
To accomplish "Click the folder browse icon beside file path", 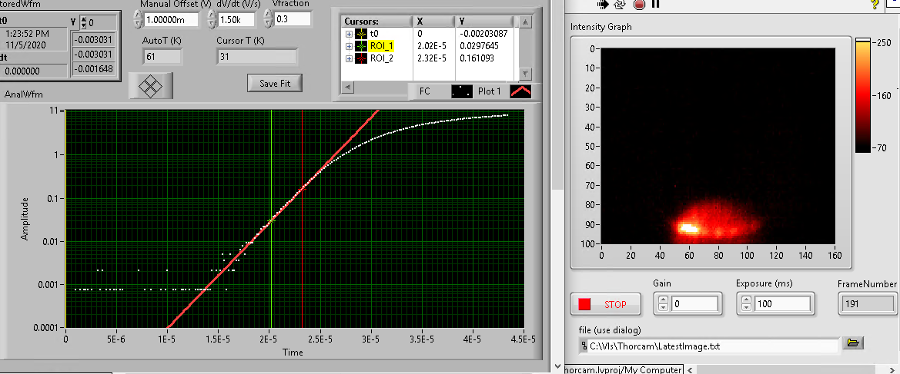I will [x=851, y=343].
